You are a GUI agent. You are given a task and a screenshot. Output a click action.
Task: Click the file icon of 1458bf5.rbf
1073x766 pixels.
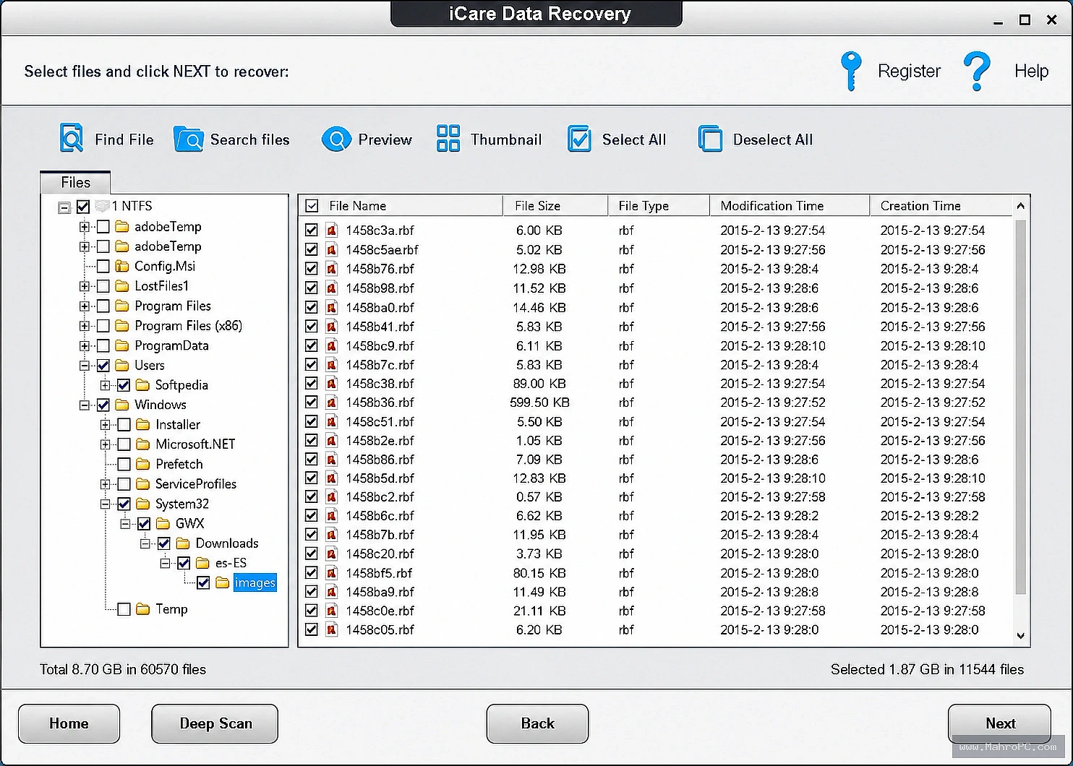coord(332,573)
